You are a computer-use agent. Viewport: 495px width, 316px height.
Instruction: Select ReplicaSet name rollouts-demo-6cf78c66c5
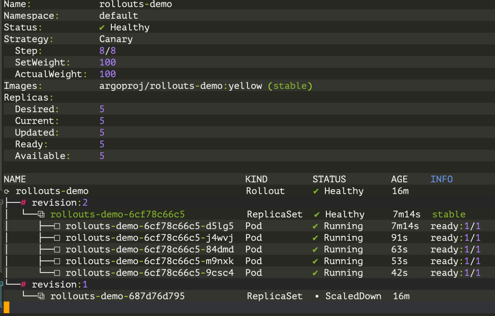click(x=117, y=214)
